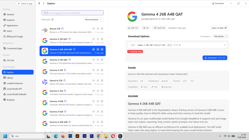Image resolution: width=249 pixels, height=140 pixels.
Task: Open Photoshop from taskbar
Action: [70, 136]
